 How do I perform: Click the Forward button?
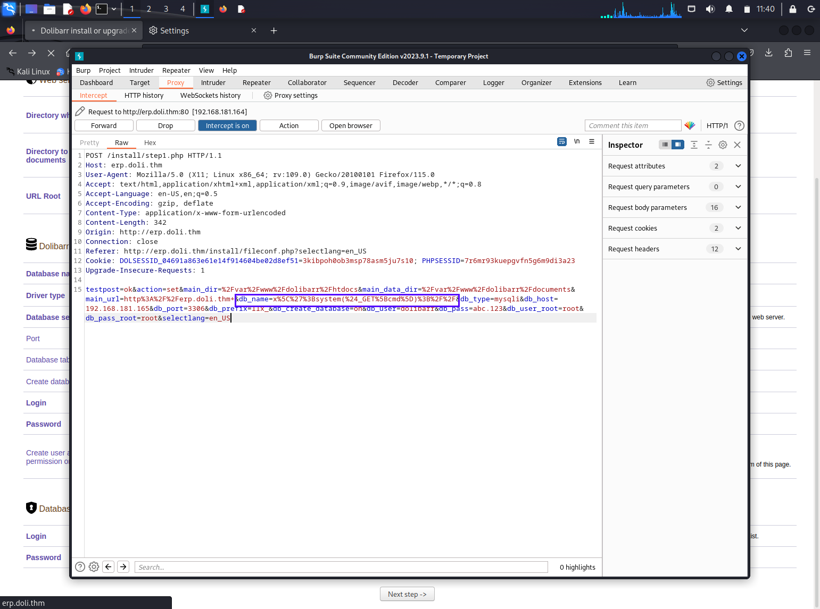tap(104, 125)
